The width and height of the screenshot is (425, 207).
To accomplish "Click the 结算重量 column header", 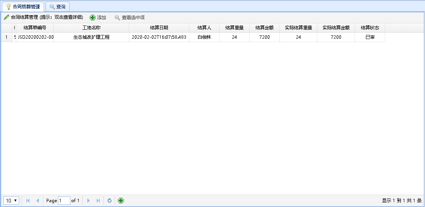I will tap(235, 27).
